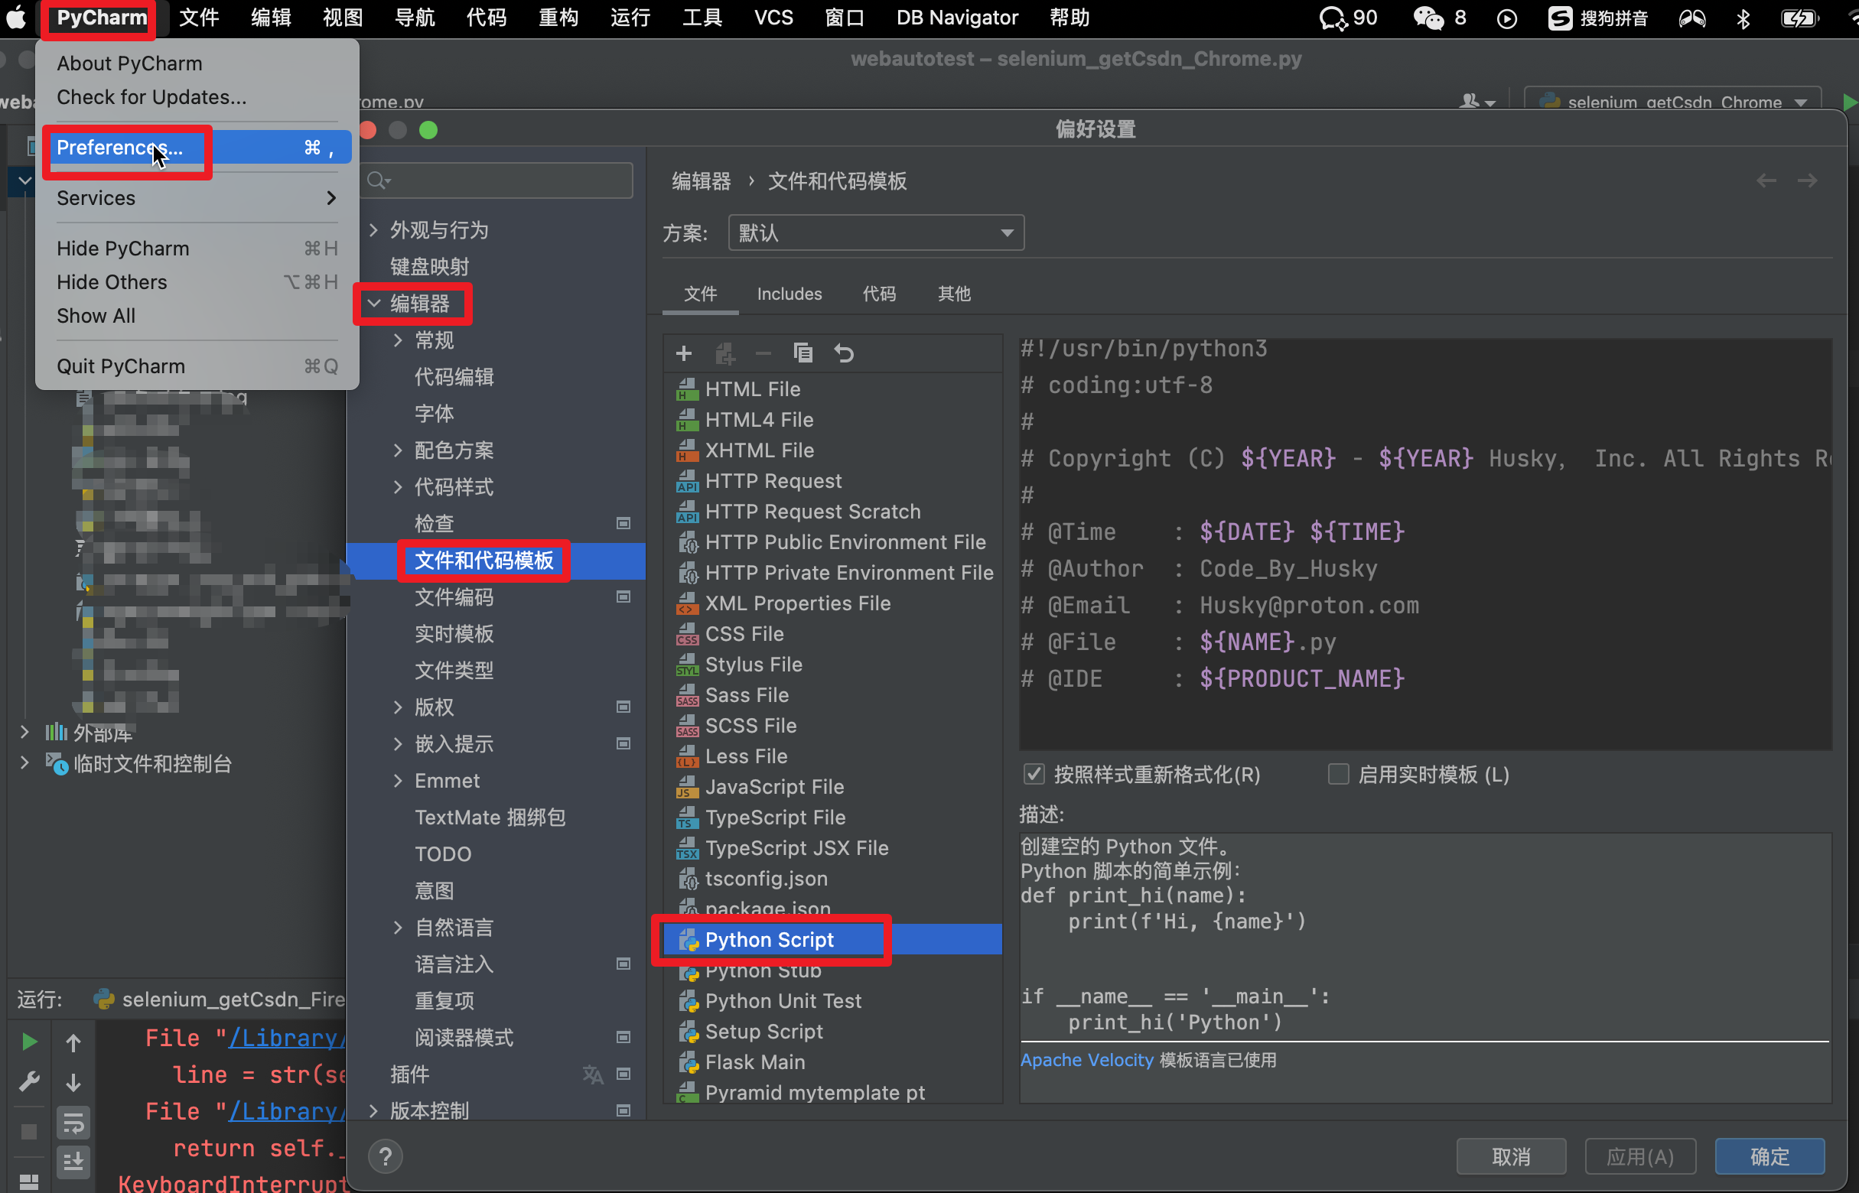Click the HTML File template icon
This screenshot has height=1193, width=1859.
click(685, 388)
